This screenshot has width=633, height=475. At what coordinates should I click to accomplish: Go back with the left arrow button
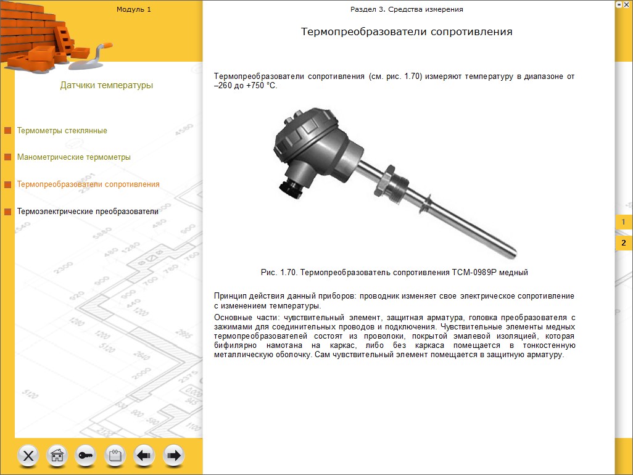point(144,456)
